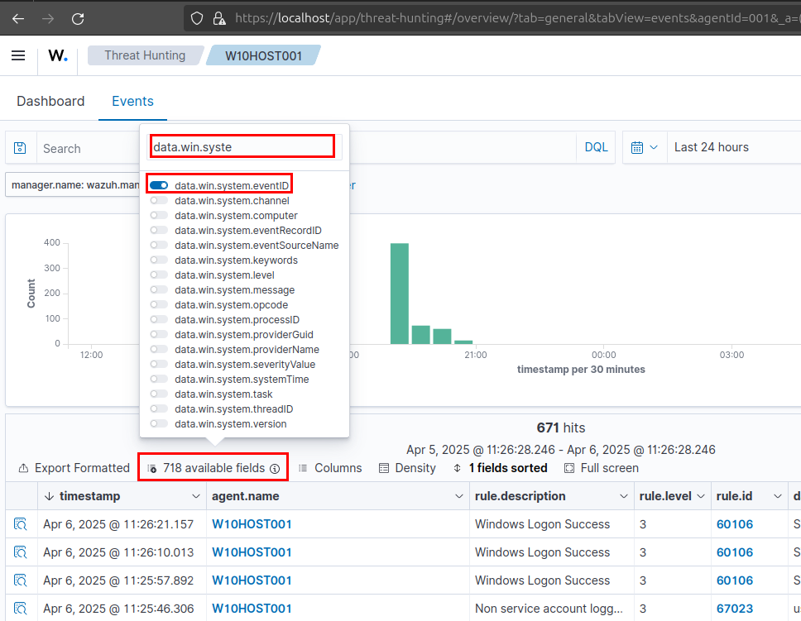Toggle data.win.system.version field
The height and width of the screenshot is (621, 801).
coord(159,423)
